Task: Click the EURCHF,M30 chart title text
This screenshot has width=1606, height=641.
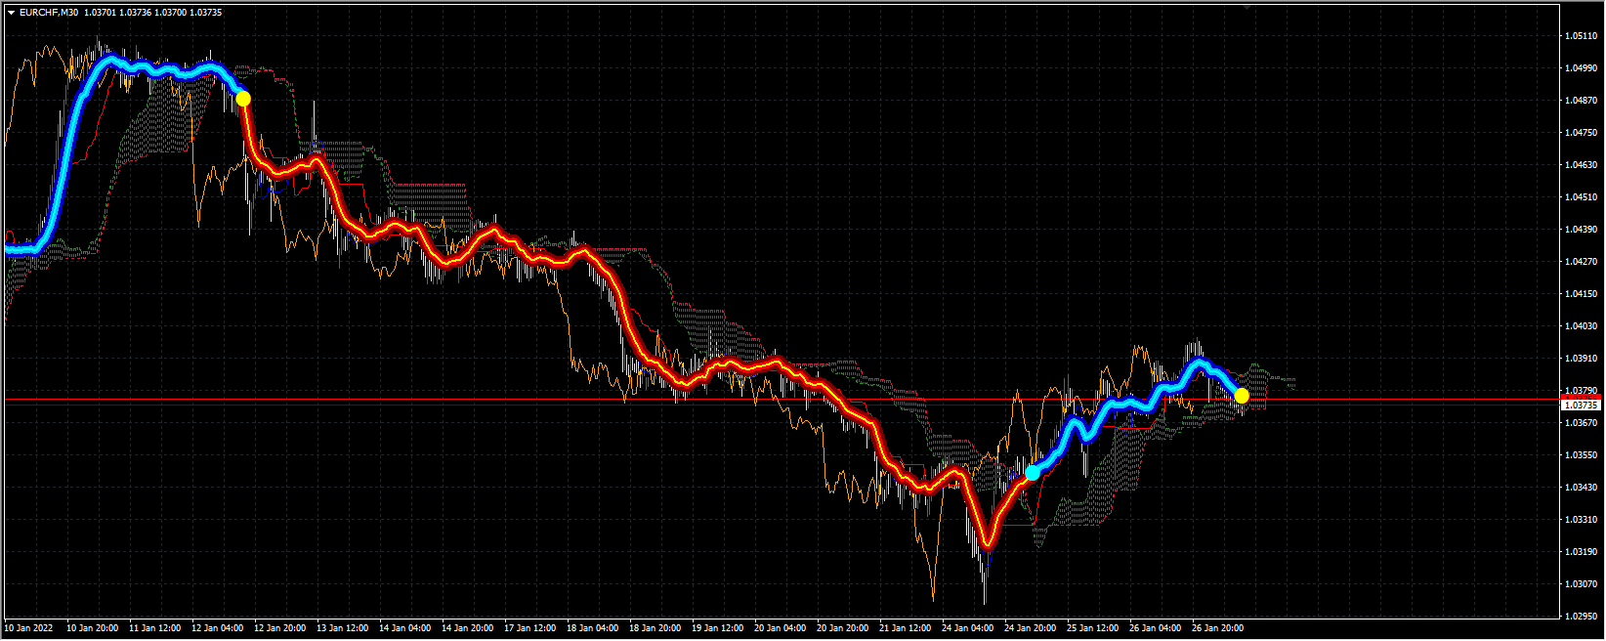Action: (49, 13)
